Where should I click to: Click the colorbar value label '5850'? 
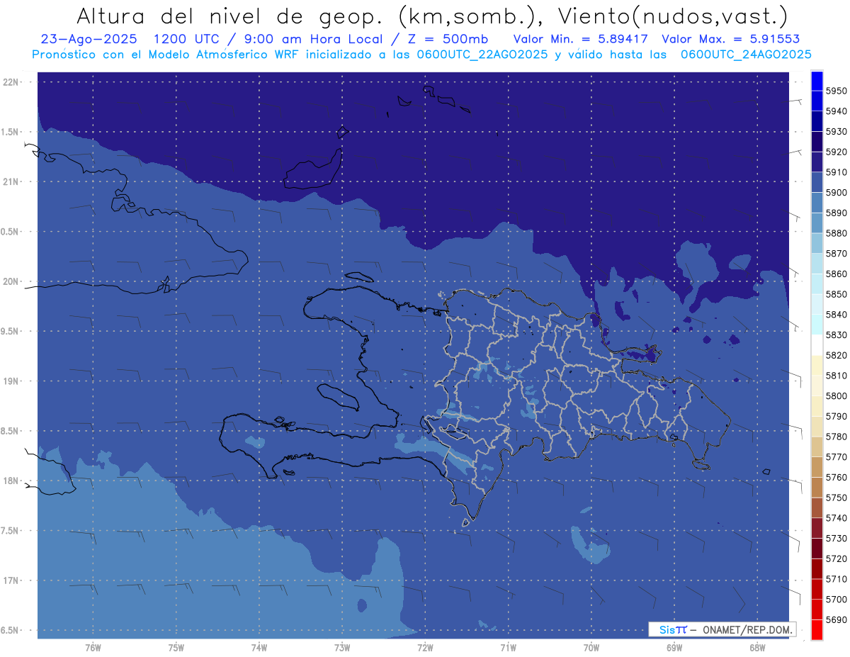[837, 294]
